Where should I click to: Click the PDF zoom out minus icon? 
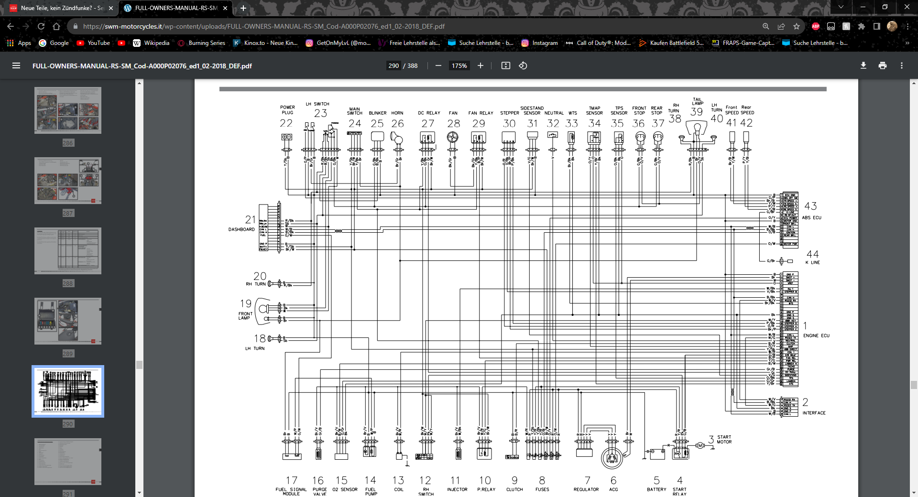pyautogui.click(x=438, y=66)
